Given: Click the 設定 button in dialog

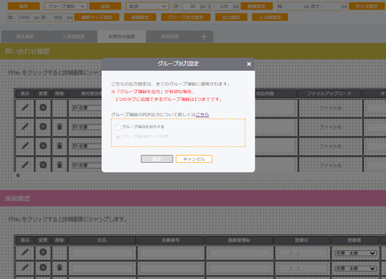Looking at the screenshot, I should (157, 159).
